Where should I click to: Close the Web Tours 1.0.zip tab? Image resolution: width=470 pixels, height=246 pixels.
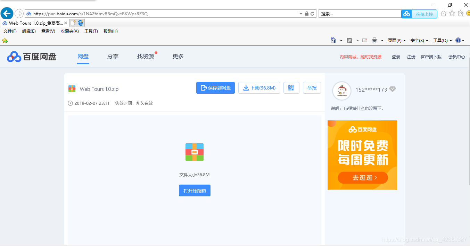[x=66, y=23]
